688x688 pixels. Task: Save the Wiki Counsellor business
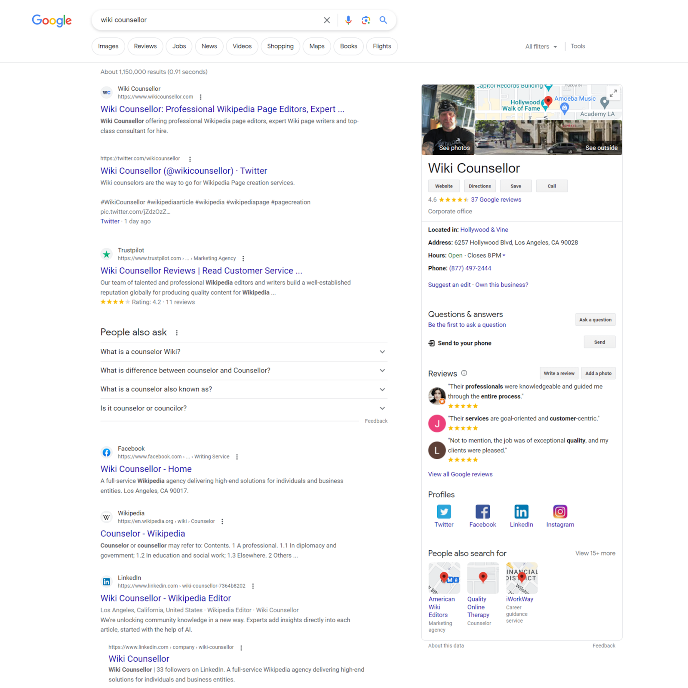pos(516,186)
